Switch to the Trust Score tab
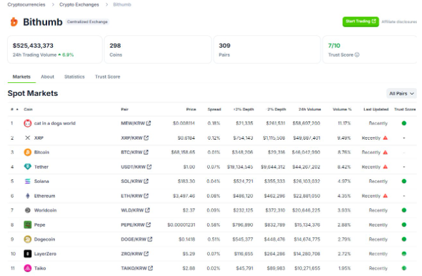Screen dimensions: 422x276 click(107, 77)
